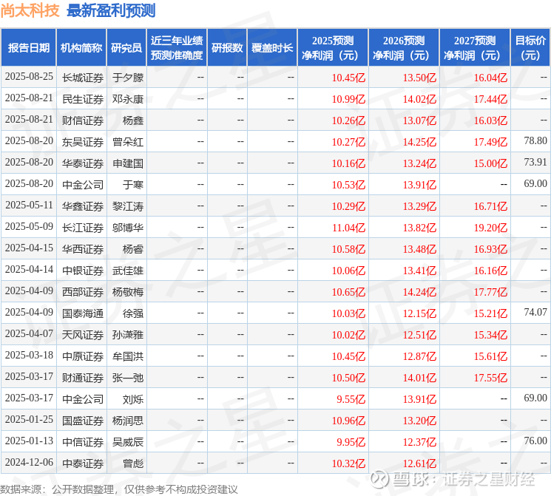Click the 15.00亿 forecast value
This screenshot has width=551, height=496.
(490, 163)
